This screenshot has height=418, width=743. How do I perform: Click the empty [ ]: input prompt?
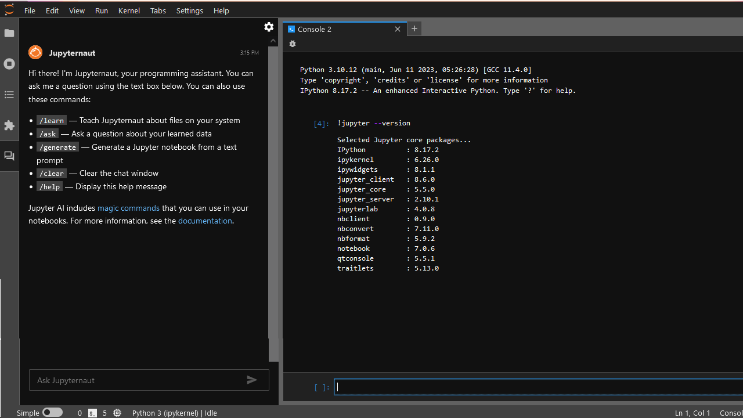click(x=322, y=387)
